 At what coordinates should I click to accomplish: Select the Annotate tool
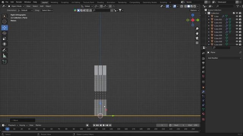(x=4, y=50)
